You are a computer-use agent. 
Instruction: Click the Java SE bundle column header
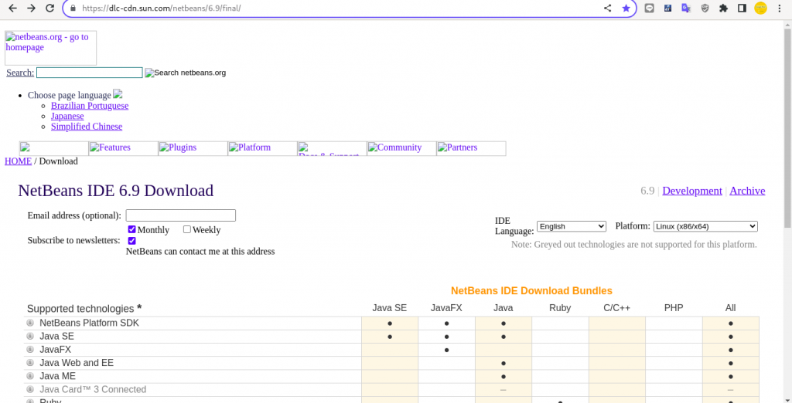coord(390,308)
